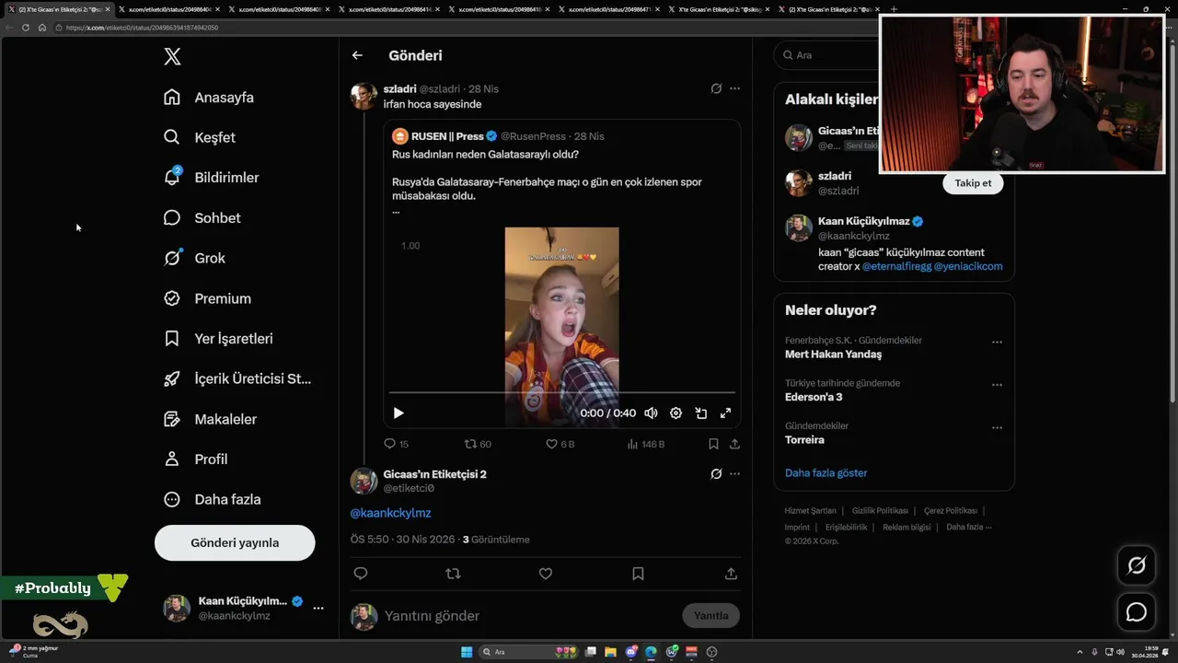
Task: Open a new browser tab
Action: 894,9
